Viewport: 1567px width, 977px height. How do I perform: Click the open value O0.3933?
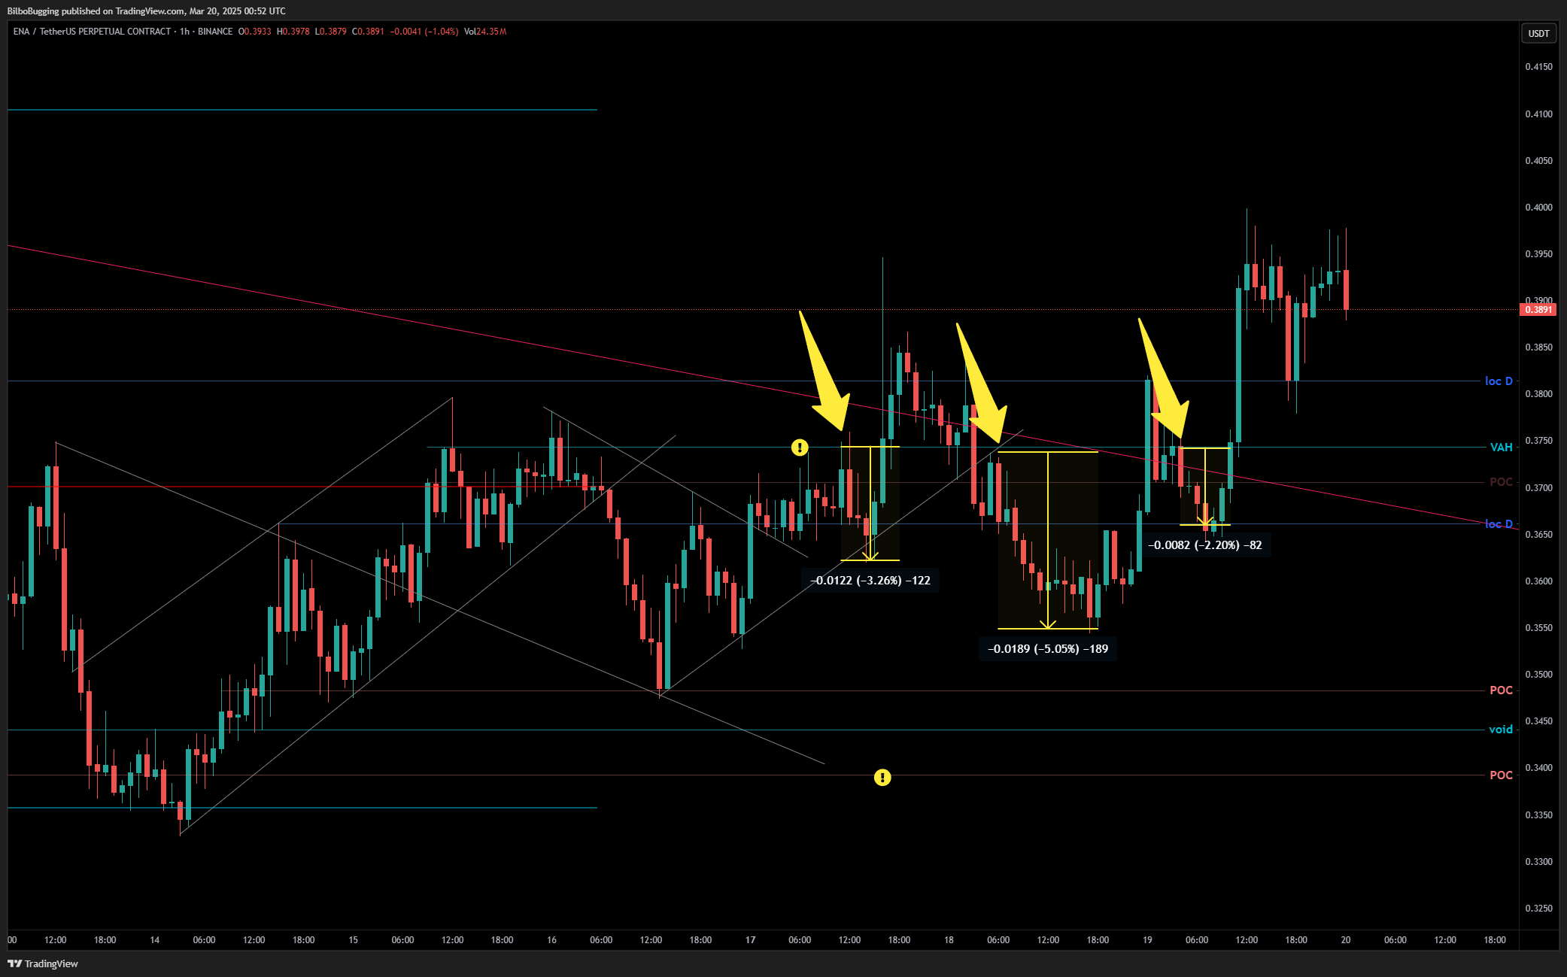[x=254, y=32]
